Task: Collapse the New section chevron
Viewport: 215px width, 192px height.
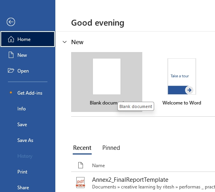Action: click(64, 42)
